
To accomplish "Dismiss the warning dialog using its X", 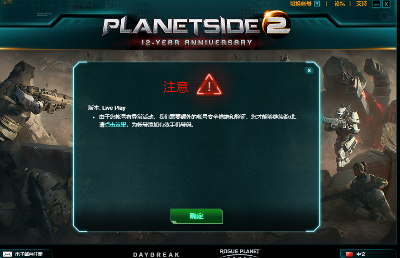I will pos(309,70).
